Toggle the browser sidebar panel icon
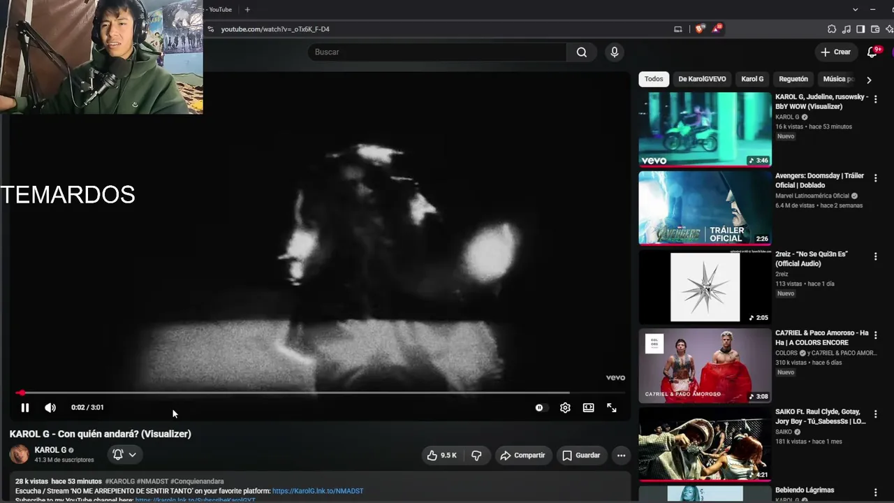894x503 pixels. [860, 29]
